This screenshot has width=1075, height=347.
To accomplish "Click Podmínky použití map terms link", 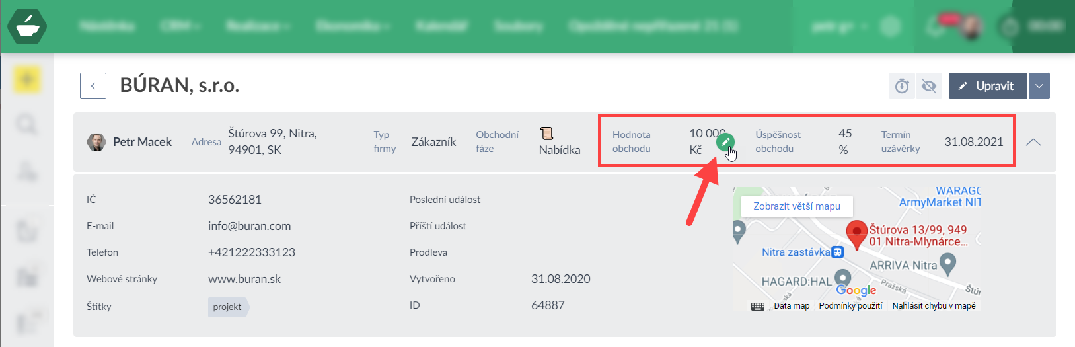I will [x=850, y=306].
